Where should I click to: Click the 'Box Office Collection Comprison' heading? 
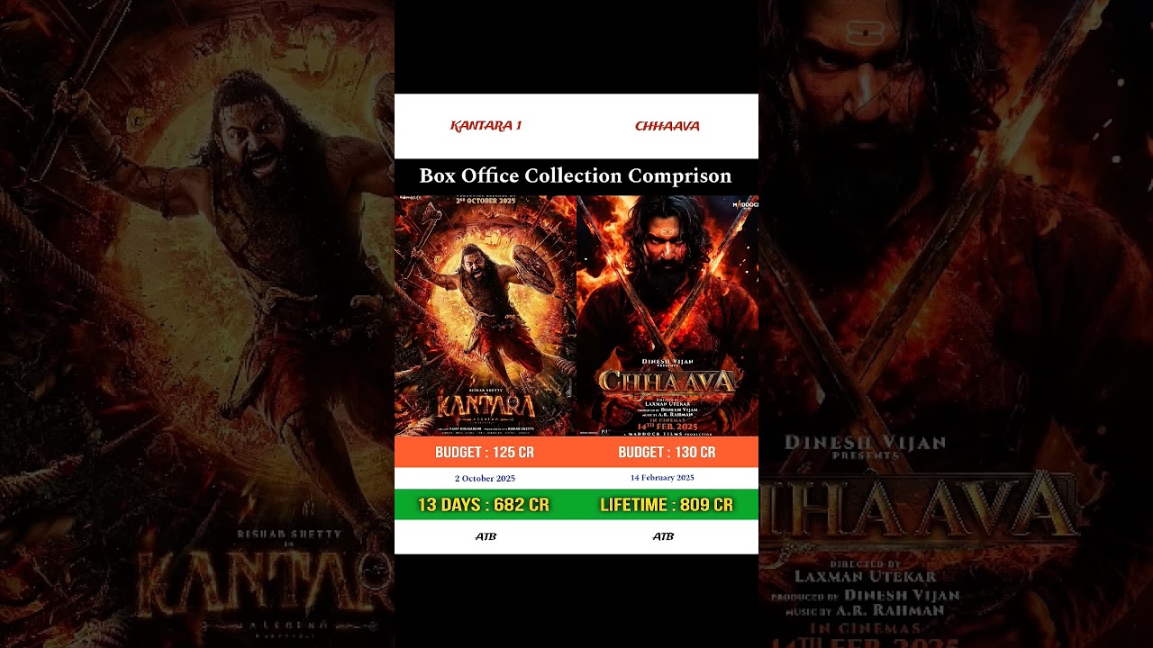coord(576,176)
